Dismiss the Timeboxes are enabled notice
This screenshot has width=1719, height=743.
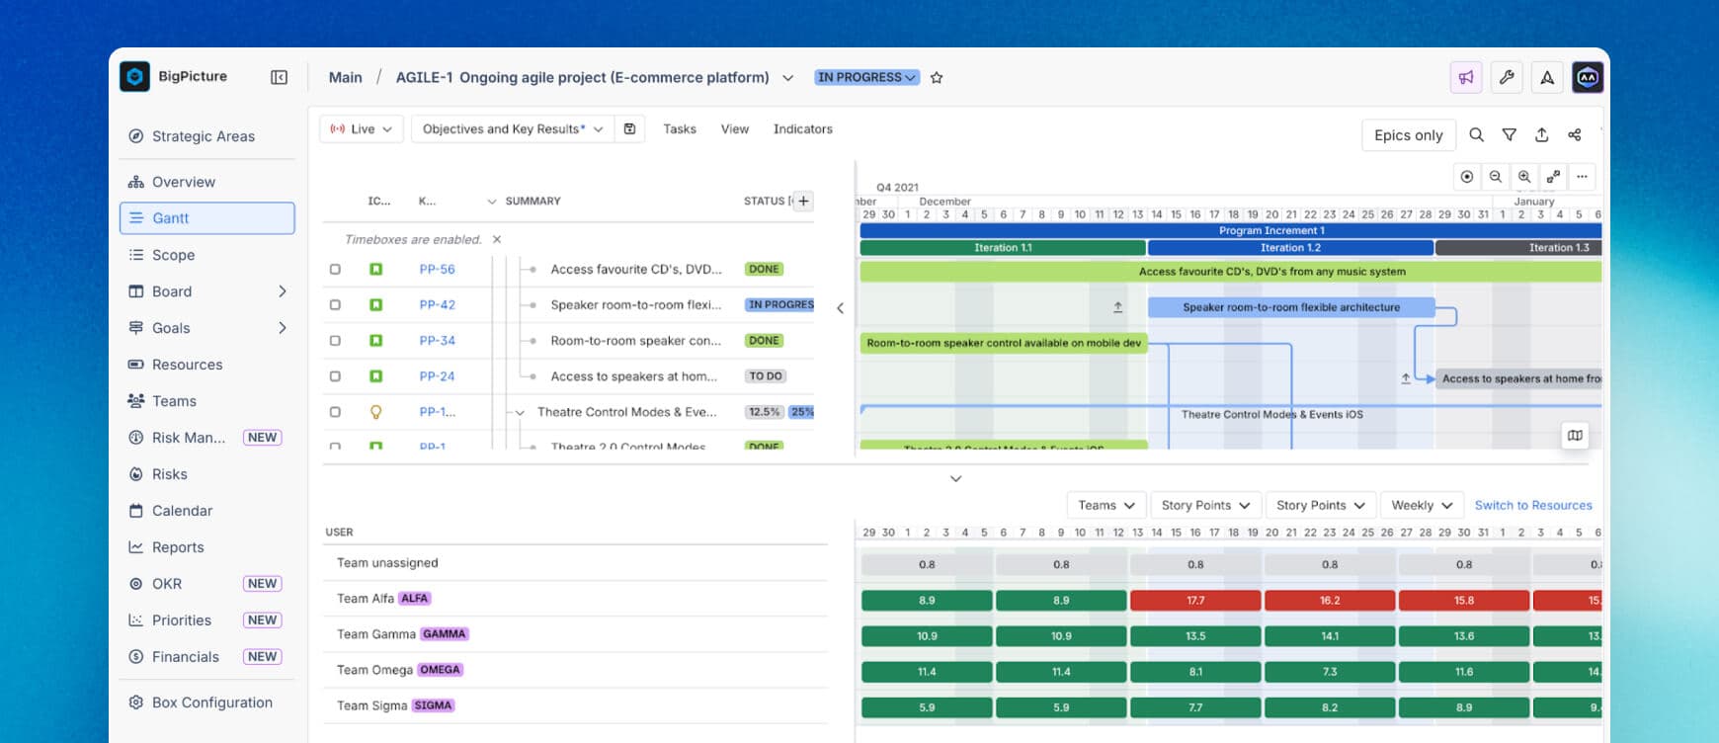497,239
